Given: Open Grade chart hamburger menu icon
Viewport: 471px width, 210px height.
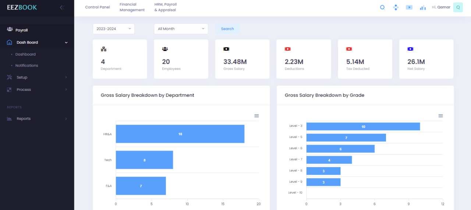Looking at the screenshot, I should [440, 116].
